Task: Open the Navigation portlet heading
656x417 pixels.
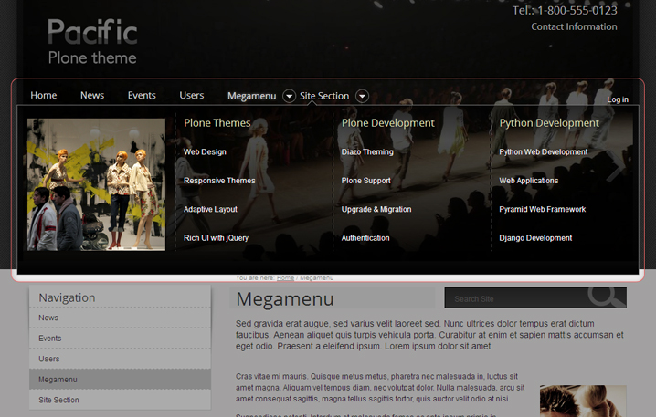Action: 67,297
